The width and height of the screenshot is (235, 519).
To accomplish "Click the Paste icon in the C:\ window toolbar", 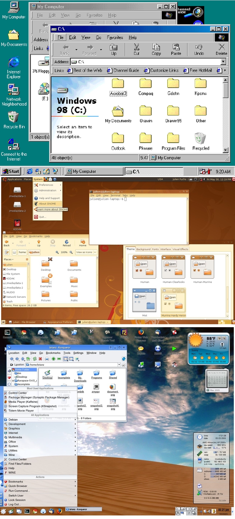I will click(x=176, y=49).
